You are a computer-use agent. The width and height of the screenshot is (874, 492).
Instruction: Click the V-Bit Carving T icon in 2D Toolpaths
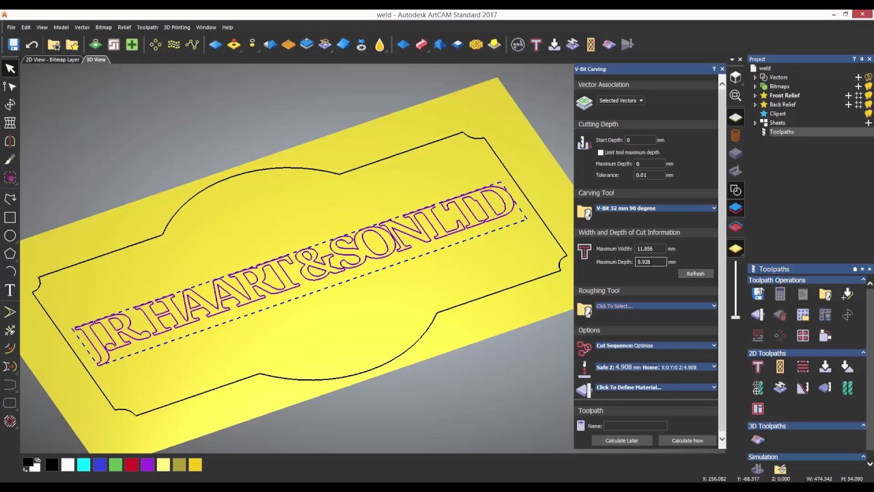tap(757, 367)
